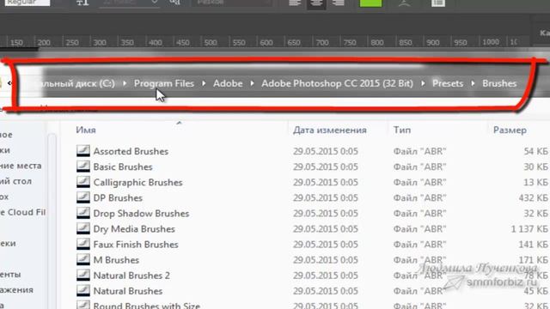This screenshot has height=309, width=550.
Task: Select the DP Brushes file icon
Action: (83, 197)
